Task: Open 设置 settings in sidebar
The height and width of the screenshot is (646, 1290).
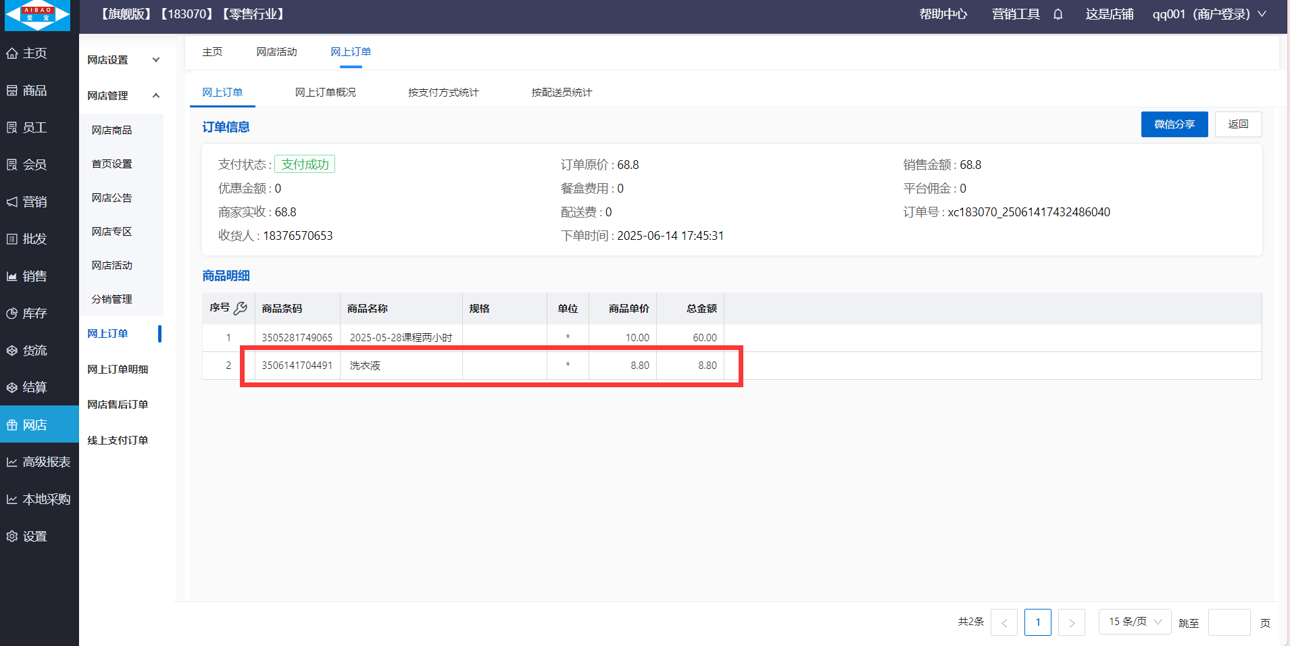Action: (x=34, y=537)
